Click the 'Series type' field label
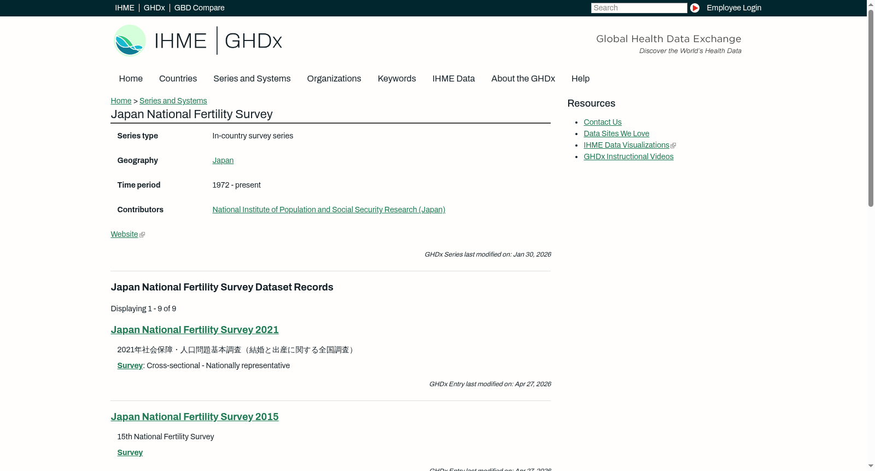Image resolution: width=875 pixels, height=471 pixels. pyautogui.click(x=137, y=136)
